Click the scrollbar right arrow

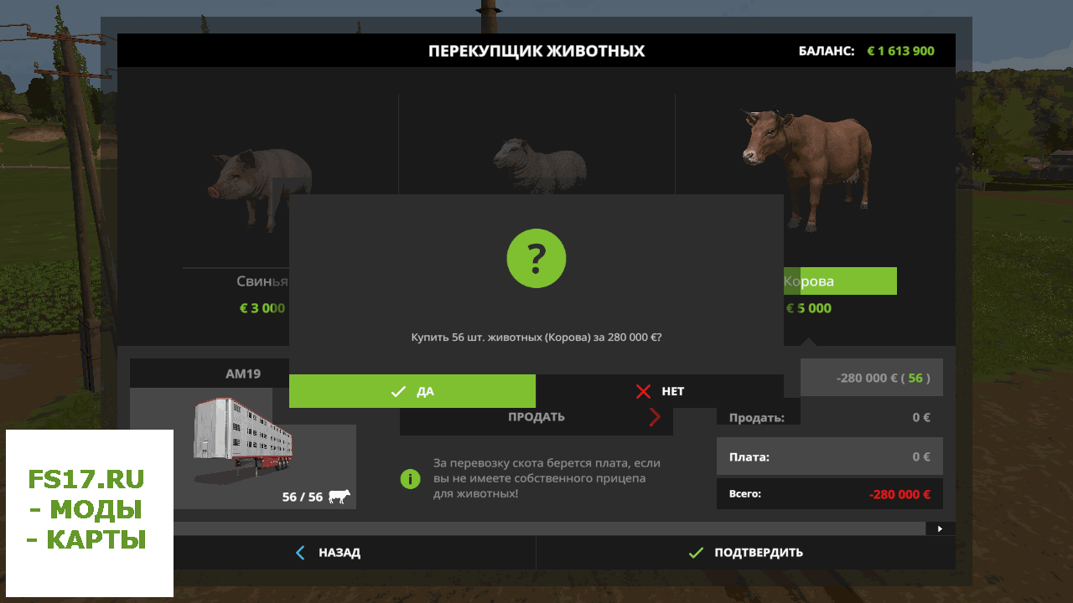pyautogui.click(x=940, y=528)
